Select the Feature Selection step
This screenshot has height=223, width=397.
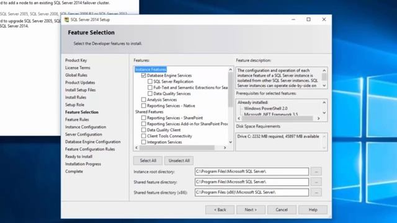coord(82,112)
